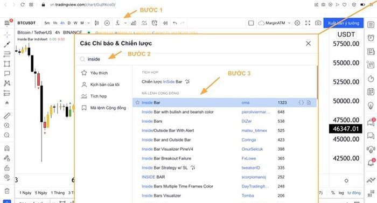Favorite the Inside Bar script star
The height and width of the screenshot is (203, 377).
(x=137, y=102)
